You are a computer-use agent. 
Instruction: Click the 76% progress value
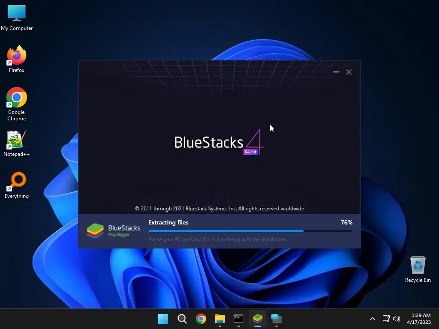click(346, 222)
